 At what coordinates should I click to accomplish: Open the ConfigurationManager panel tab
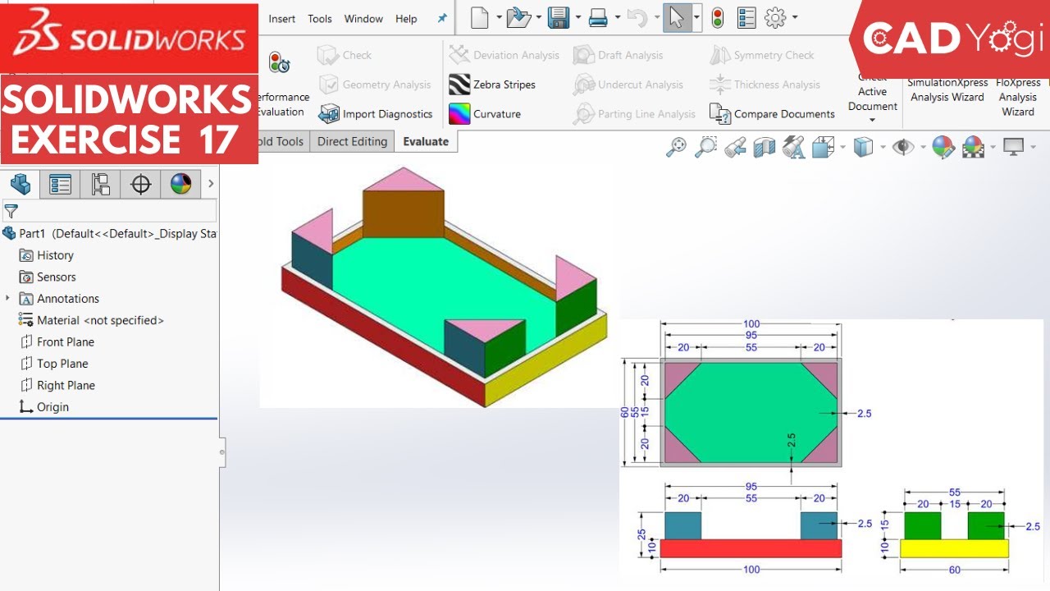click(100, 185)
